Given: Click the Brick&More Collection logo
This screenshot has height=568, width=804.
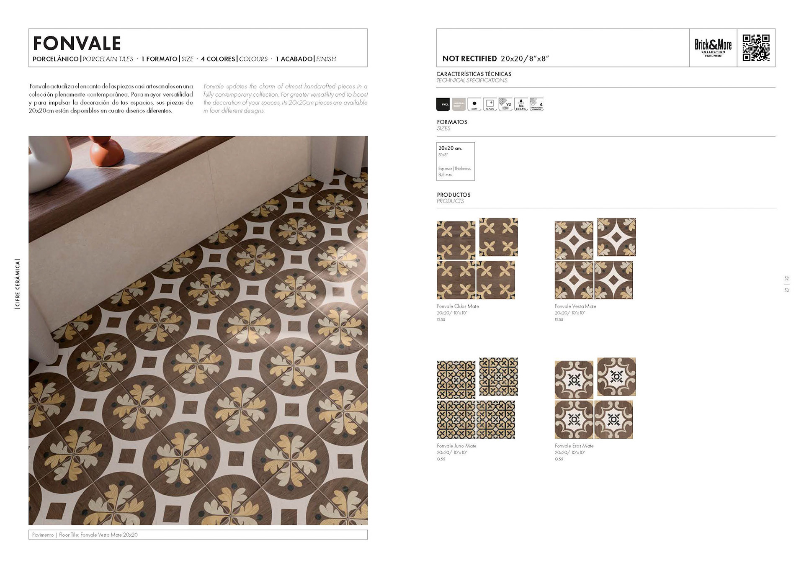Looking at the screenshot, I should (x=713, y=48).
